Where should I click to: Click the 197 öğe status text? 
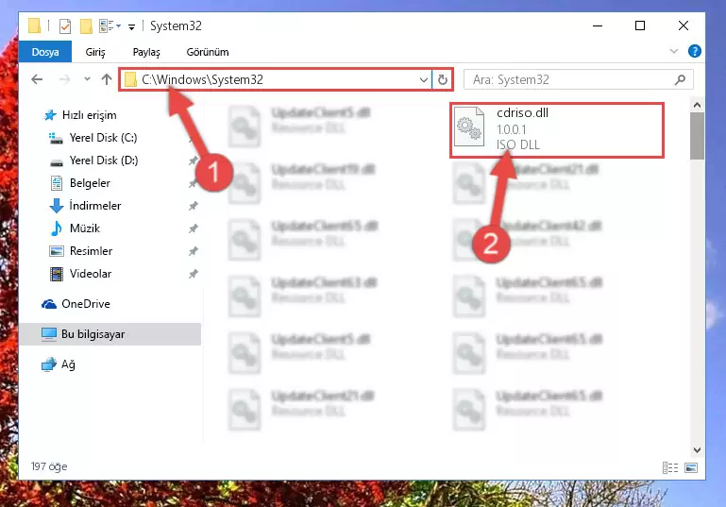point(49,466)
